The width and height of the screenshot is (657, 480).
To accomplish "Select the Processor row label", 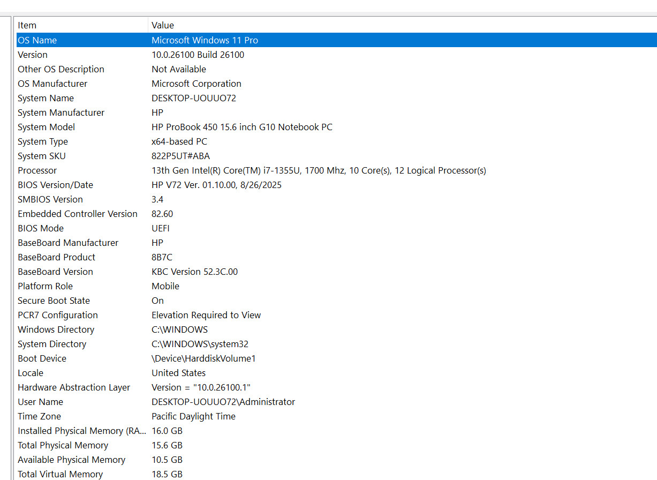I will (x=37, y=170).
